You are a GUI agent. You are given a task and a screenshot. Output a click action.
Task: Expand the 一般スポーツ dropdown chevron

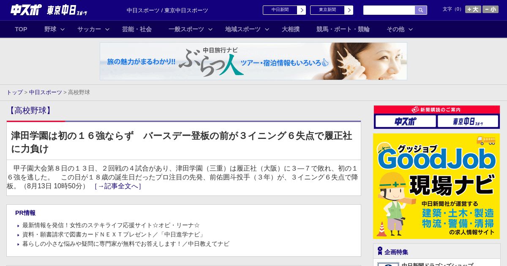(x=210, y=30)
